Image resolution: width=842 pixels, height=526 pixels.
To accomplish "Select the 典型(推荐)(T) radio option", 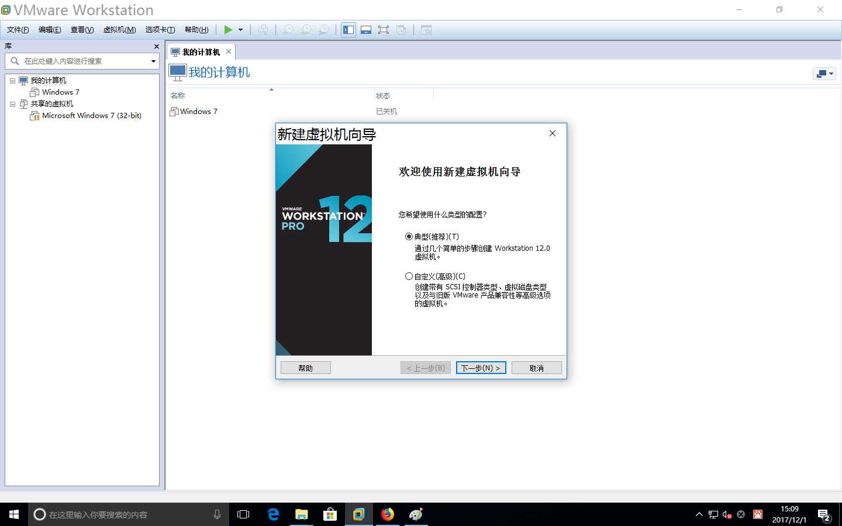I will (x=432, y=237).
